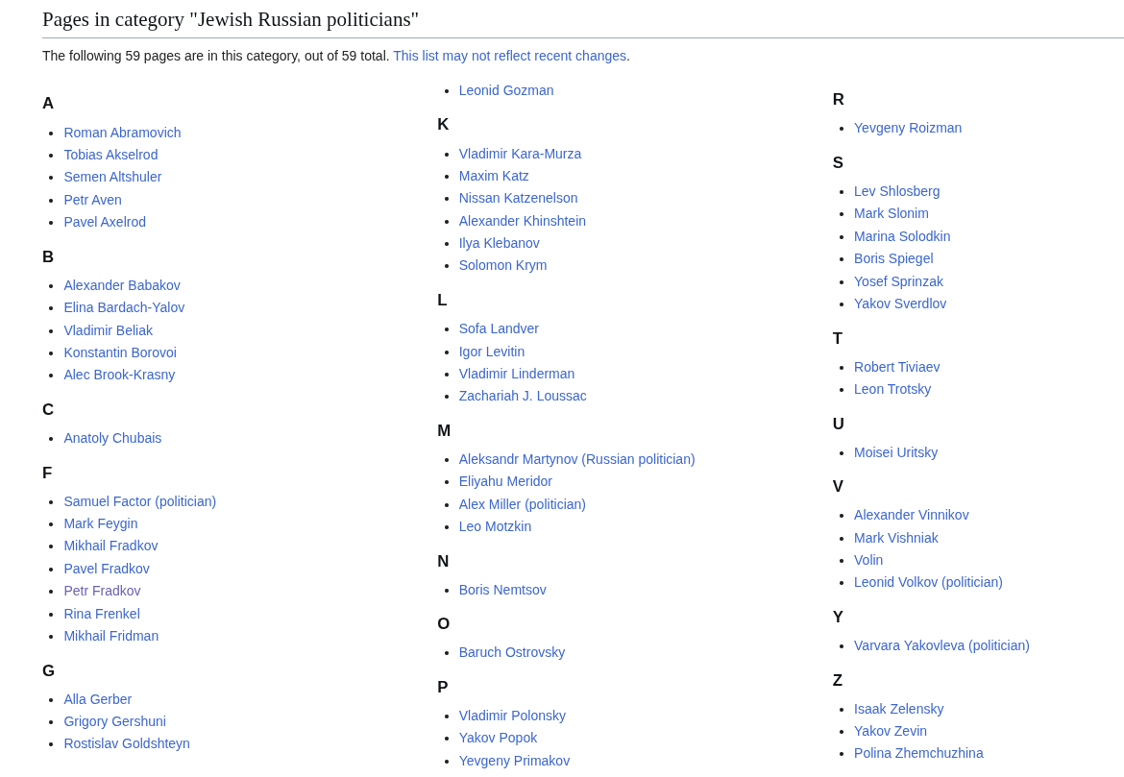Open Pavel Fradkov link
This screenshot has height=777, width=1124.
click(x=107, y=570)
